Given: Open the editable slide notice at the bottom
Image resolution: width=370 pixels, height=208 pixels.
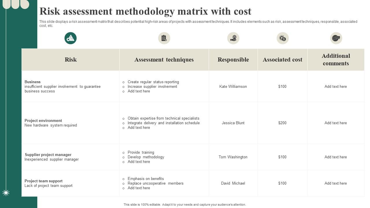Looking at the screenshot, I should pyautogui.click(x=185, y=204).
